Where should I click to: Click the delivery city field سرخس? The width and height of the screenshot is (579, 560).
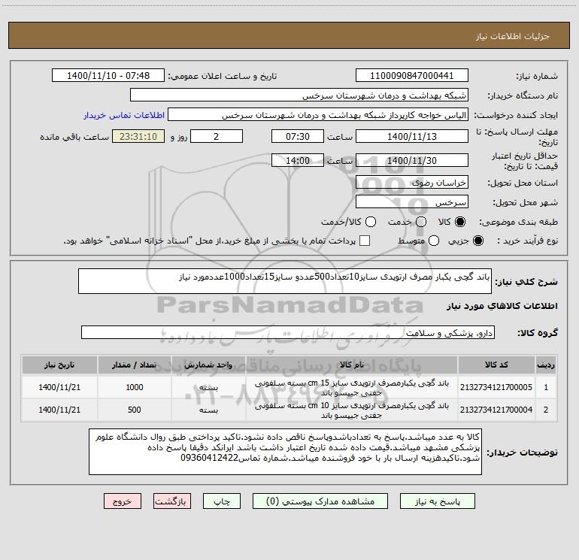click(412, 201)
